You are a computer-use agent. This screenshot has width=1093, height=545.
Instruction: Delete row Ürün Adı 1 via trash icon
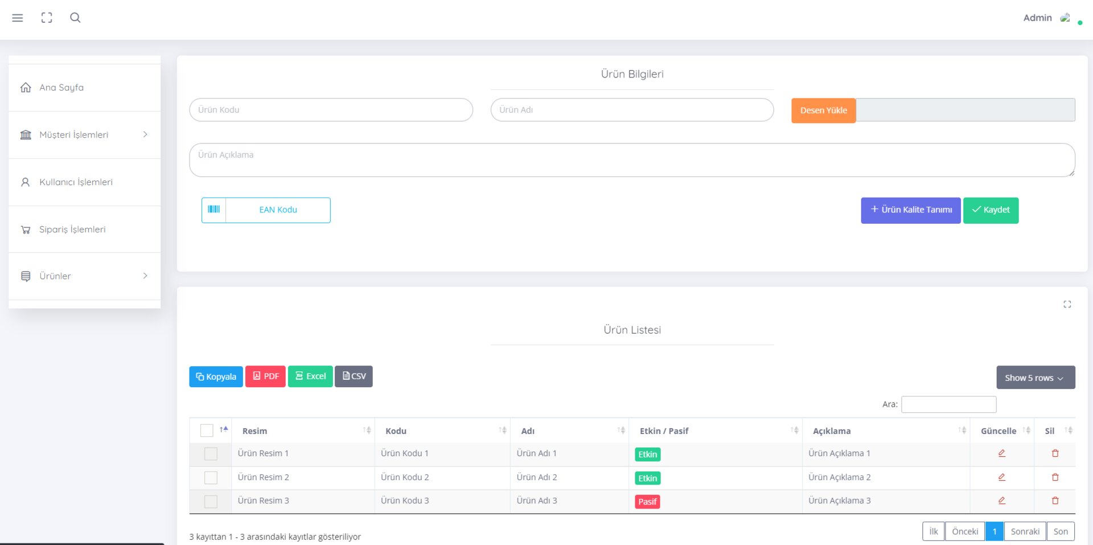click(1055, 453)
